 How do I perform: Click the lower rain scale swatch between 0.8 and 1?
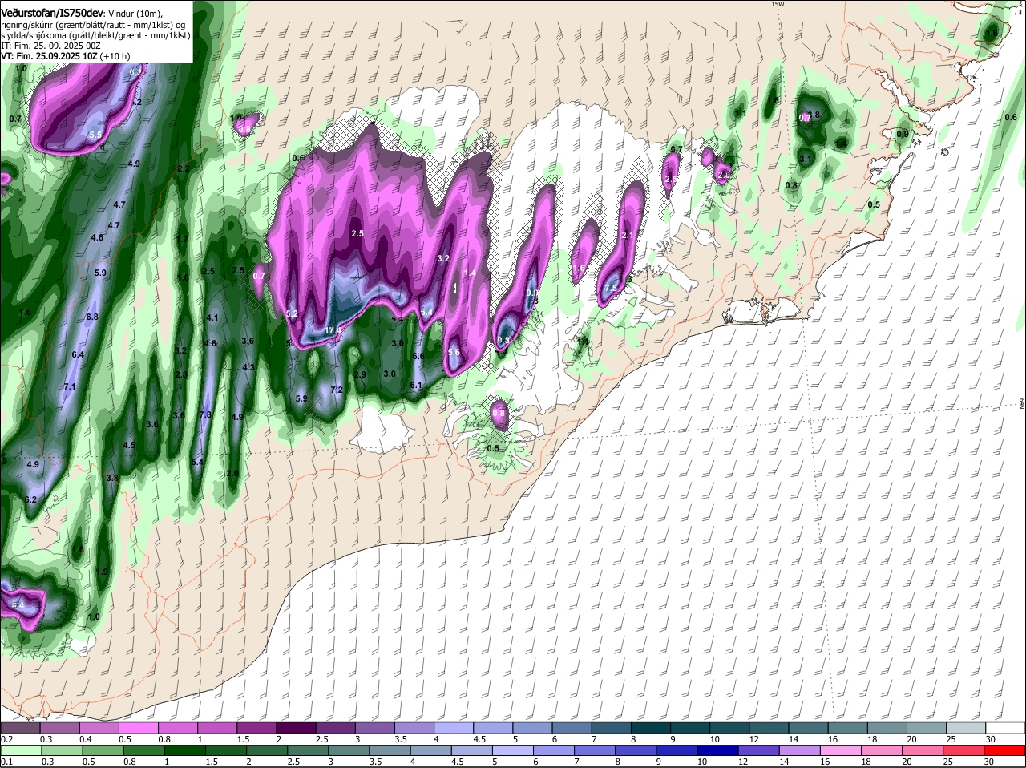pos(145,751)
